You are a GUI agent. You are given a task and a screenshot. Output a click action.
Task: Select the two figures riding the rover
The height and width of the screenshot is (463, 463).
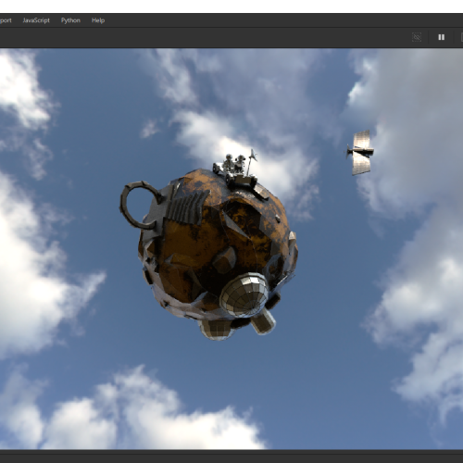tap(234, 163)
